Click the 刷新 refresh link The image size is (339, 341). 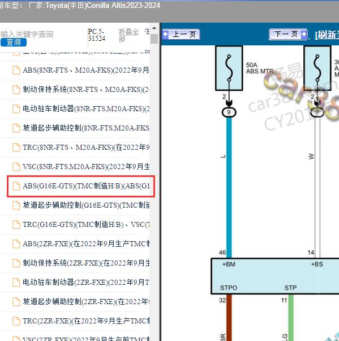point(327,35)
